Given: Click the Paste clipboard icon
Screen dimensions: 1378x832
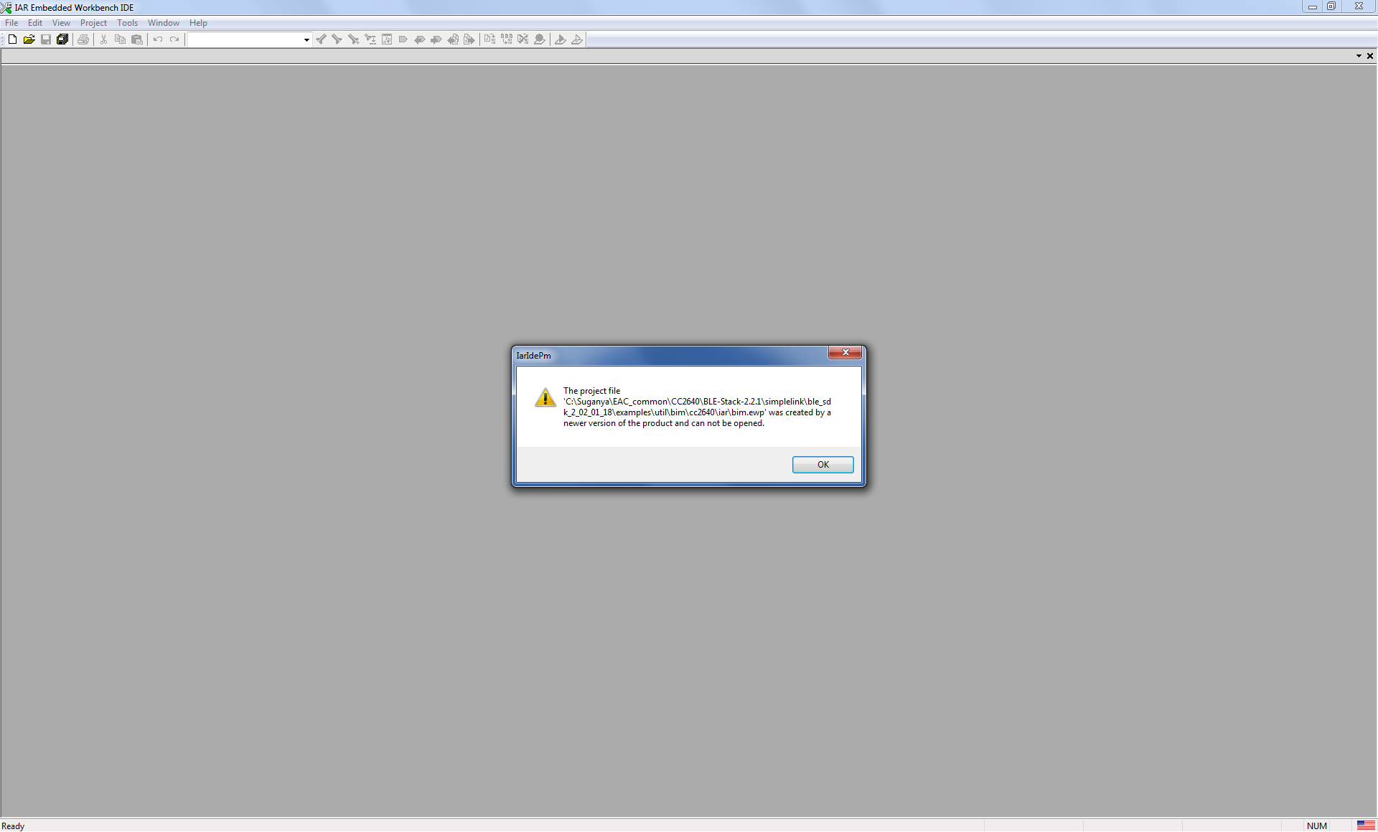Looking at the screenshot, I should tap(137, 39).
